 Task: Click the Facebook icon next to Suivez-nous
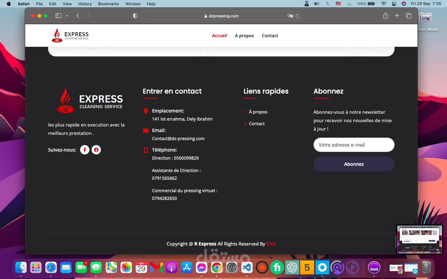[85, 150]
